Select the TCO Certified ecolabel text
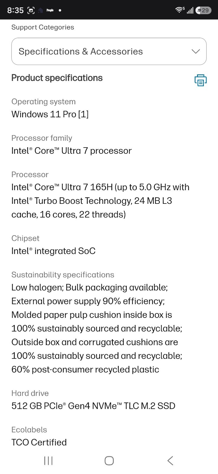 39,442
